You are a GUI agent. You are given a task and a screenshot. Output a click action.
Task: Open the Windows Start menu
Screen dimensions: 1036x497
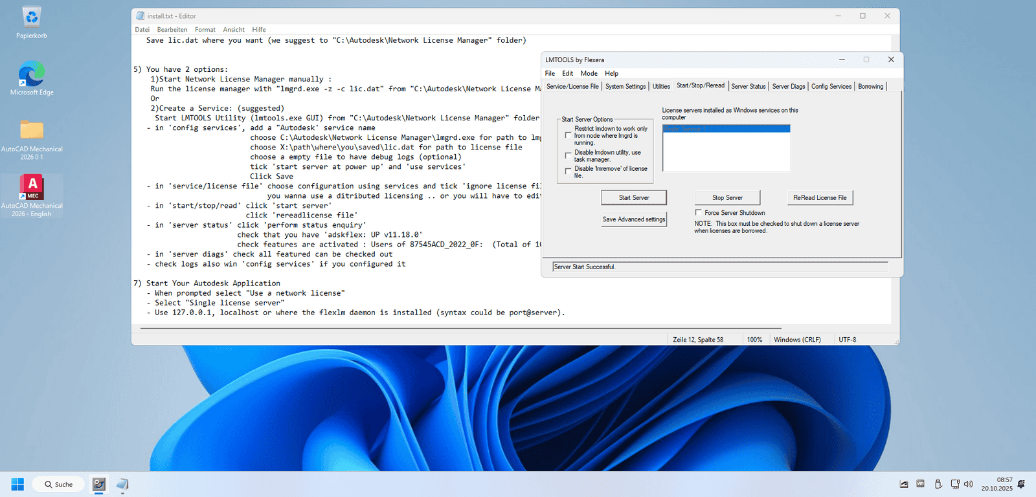[17, 484]
